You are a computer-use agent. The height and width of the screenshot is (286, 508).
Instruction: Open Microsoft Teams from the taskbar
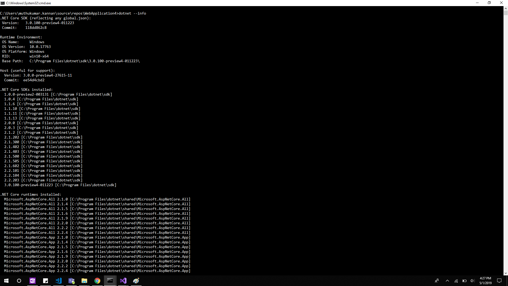pos(71,281)
